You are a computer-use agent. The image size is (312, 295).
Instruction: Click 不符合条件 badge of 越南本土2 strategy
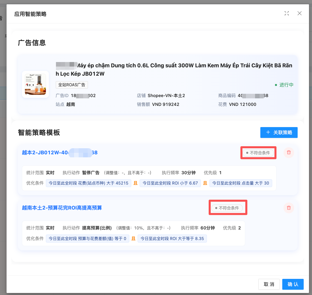[x=227, y=208]
